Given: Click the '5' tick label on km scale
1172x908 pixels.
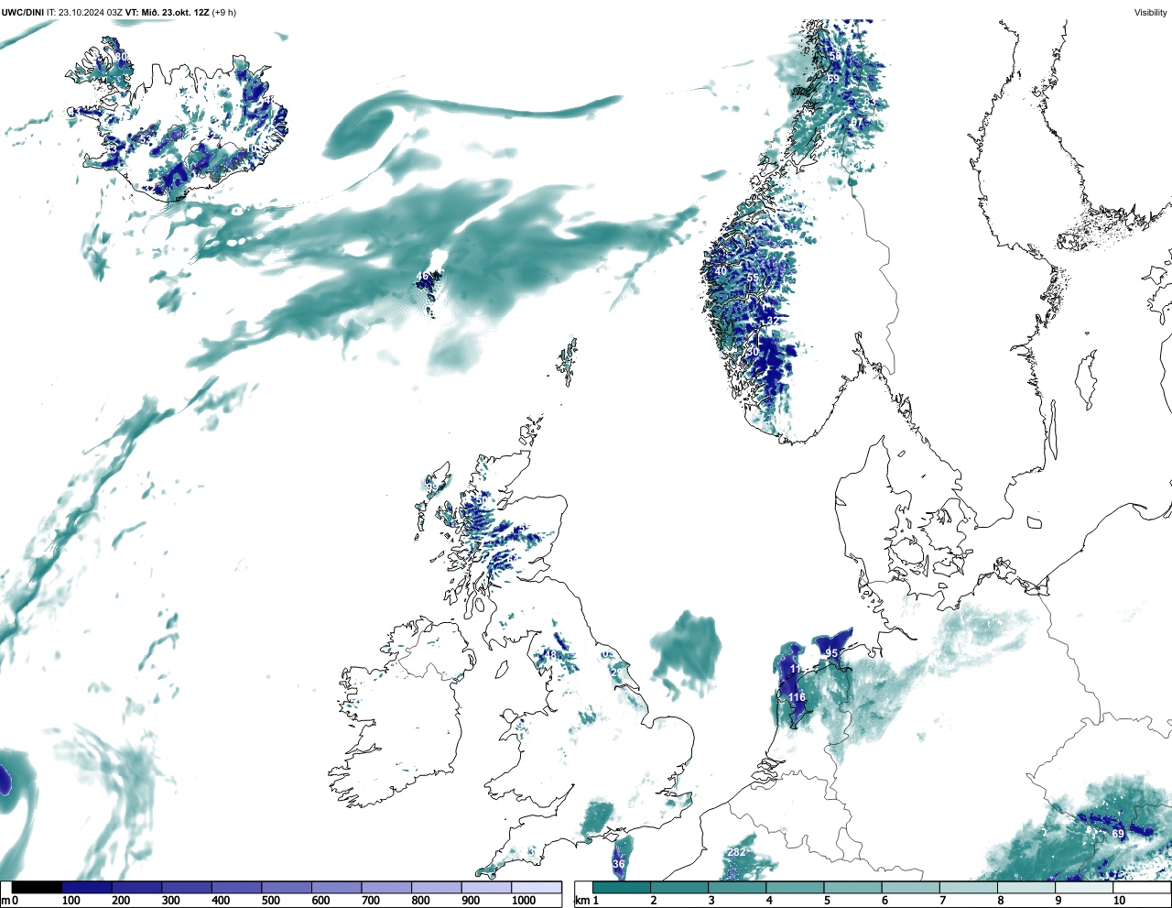Looking at the screenshot, I should tap(827, 901).
